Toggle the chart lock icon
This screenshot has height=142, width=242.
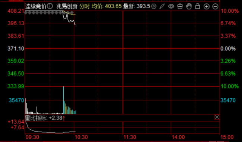198,6
